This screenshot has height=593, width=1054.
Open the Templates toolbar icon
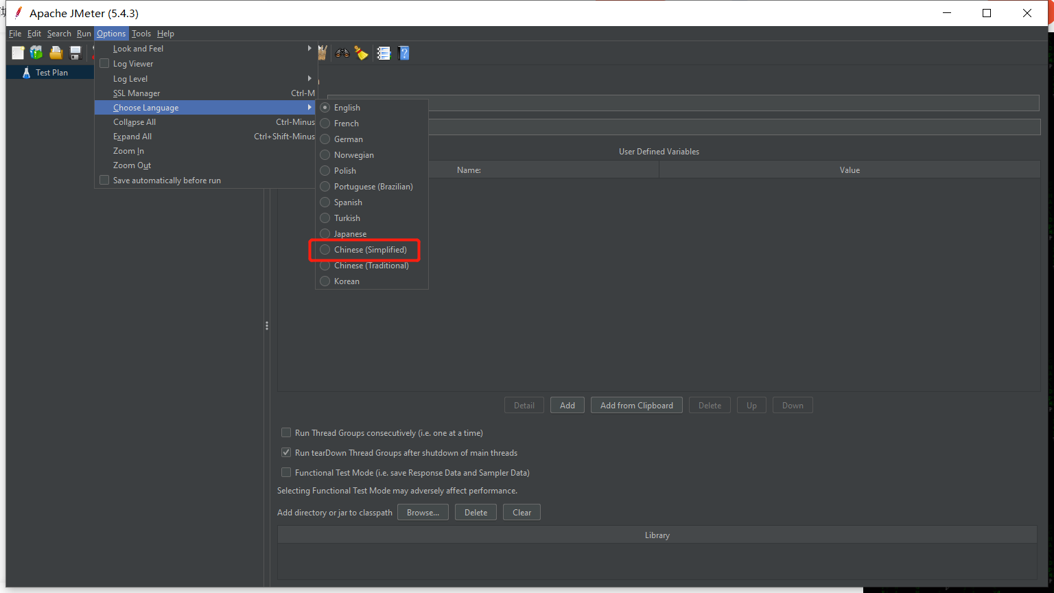click(x=36, y=53)
